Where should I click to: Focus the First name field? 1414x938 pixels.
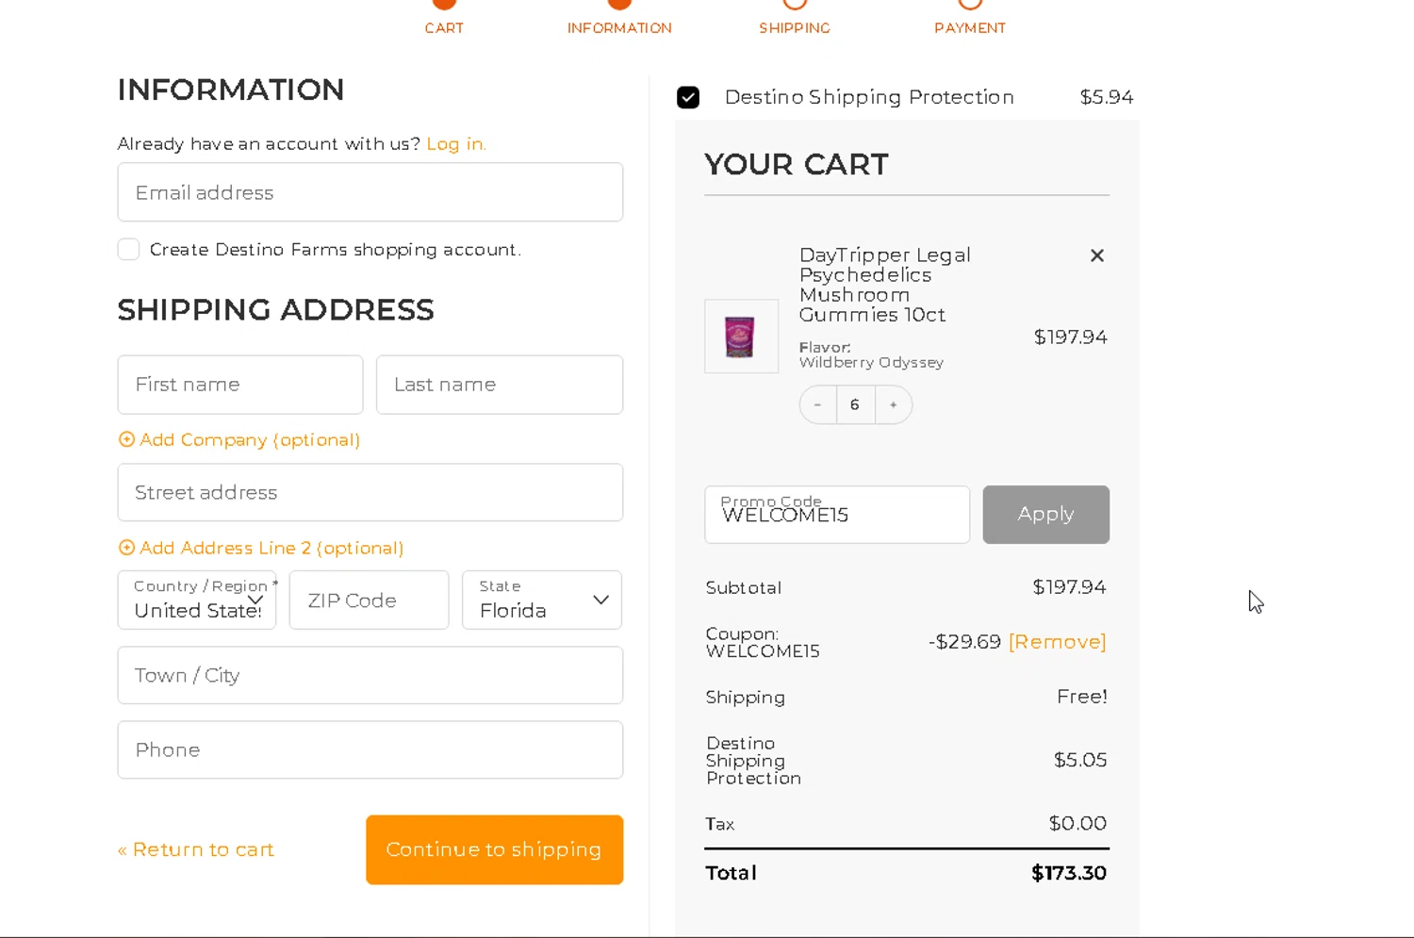[x=240, y=385]
